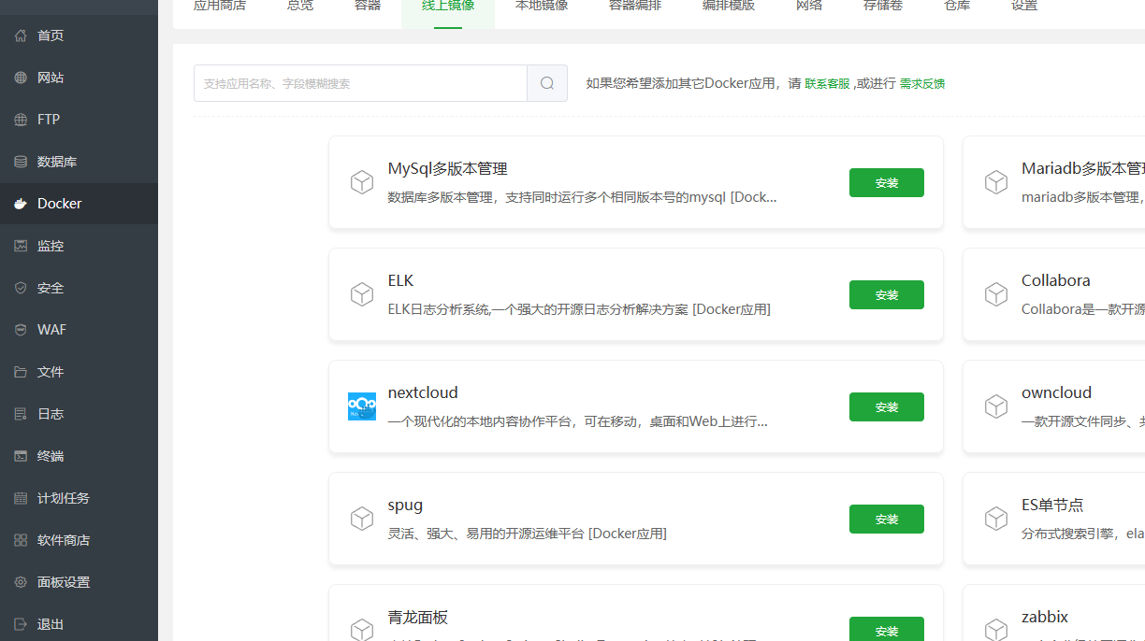Switch to the 仓库 tab
This screenshot has height=641, width=1145.
click(x=957, y=6)
